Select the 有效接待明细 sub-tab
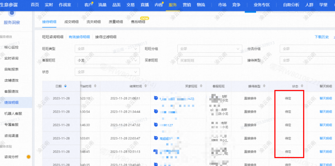 (79, 37)
